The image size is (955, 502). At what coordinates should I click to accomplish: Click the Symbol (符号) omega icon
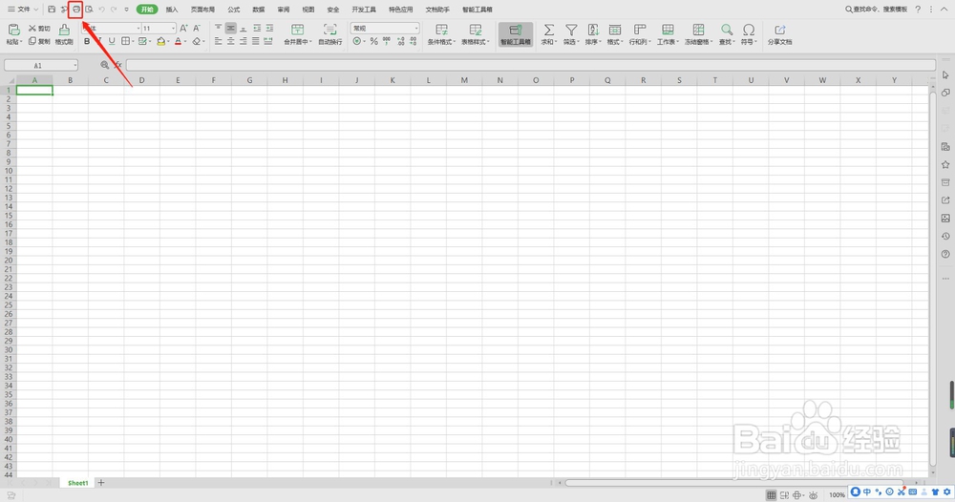749,30
